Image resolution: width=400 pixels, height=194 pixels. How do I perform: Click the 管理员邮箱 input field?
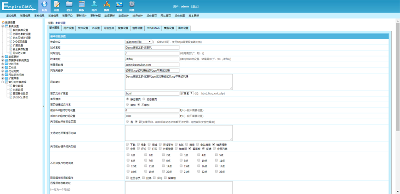(x=152, y=65)
